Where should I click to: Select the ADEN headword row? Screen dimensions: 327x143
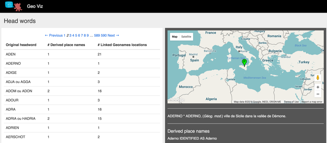tap(11, 54)
